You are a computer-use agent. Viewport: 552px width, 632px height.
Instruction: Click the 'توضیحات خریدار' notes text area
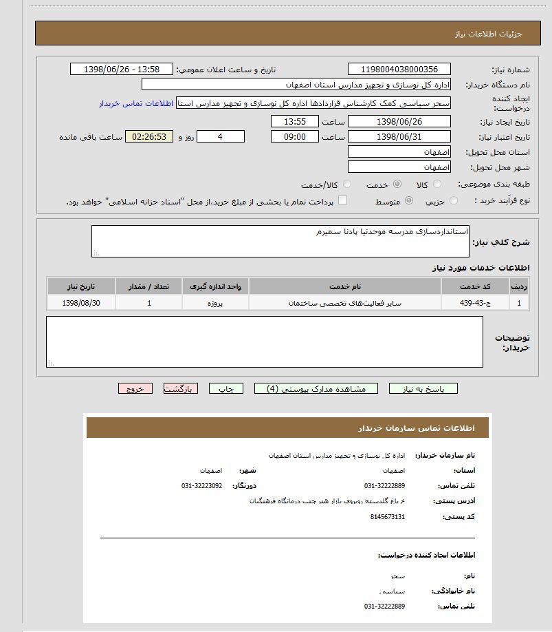(x=264, y=341)
